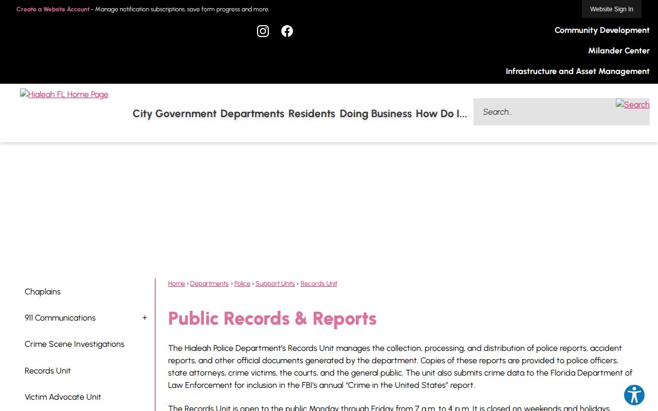Open the How Do I... menu
Image resolution: width=658 pixels, height=411 pixels.
(x=442, y=114)
